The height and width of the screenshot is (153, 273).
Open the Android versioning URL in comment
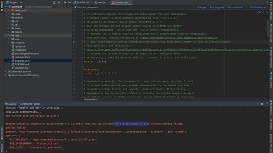(x=178, y=38)
